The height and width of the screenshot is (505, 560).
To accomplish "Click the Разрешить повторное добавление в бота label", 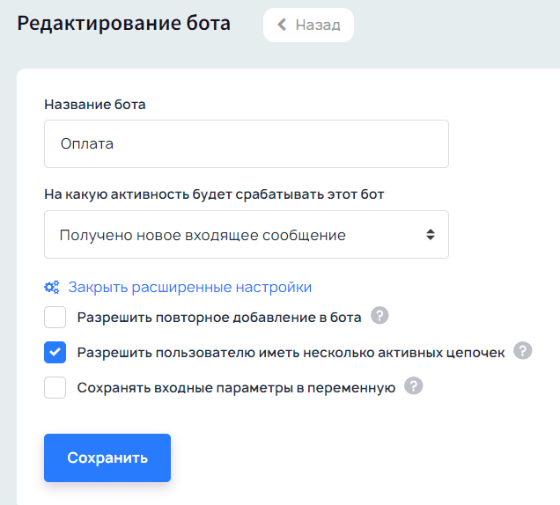I will [219, 318].
